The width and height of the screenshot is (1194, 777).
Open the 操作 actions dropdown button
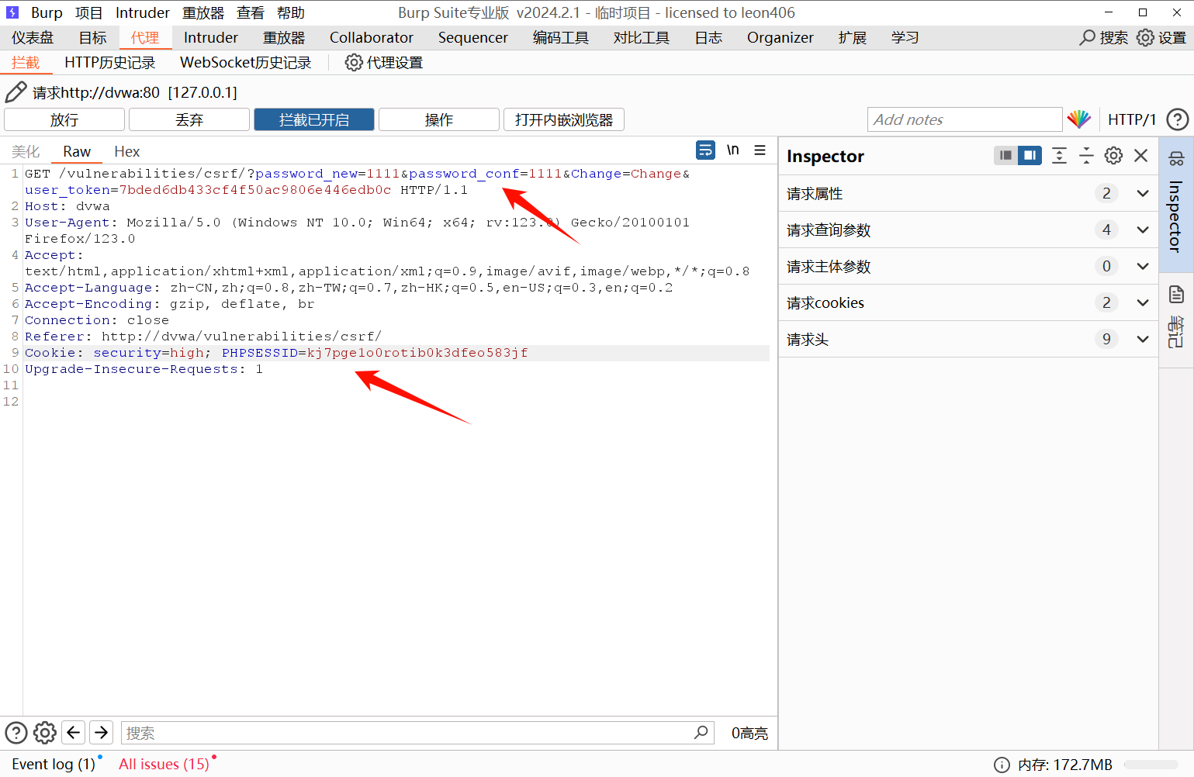(x=439, y=119)
